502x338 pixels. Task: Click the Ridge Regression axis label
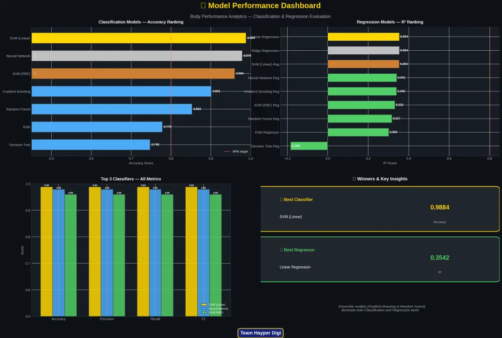(266, 51)
